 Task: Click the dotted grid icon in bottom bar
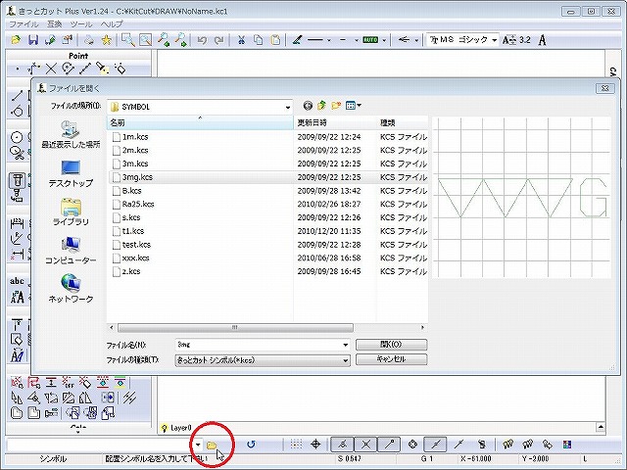point(296,444)
